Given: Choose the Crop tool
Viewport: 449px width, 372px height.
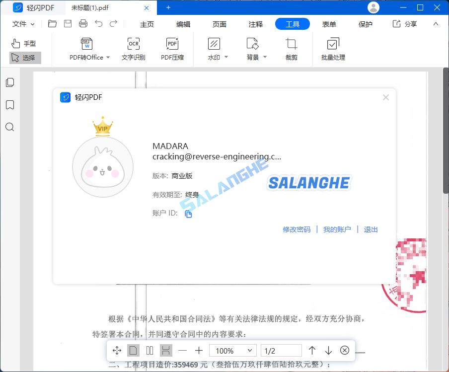Looking at the screenshot, I should pyautogui.click(x=292, y=49).
